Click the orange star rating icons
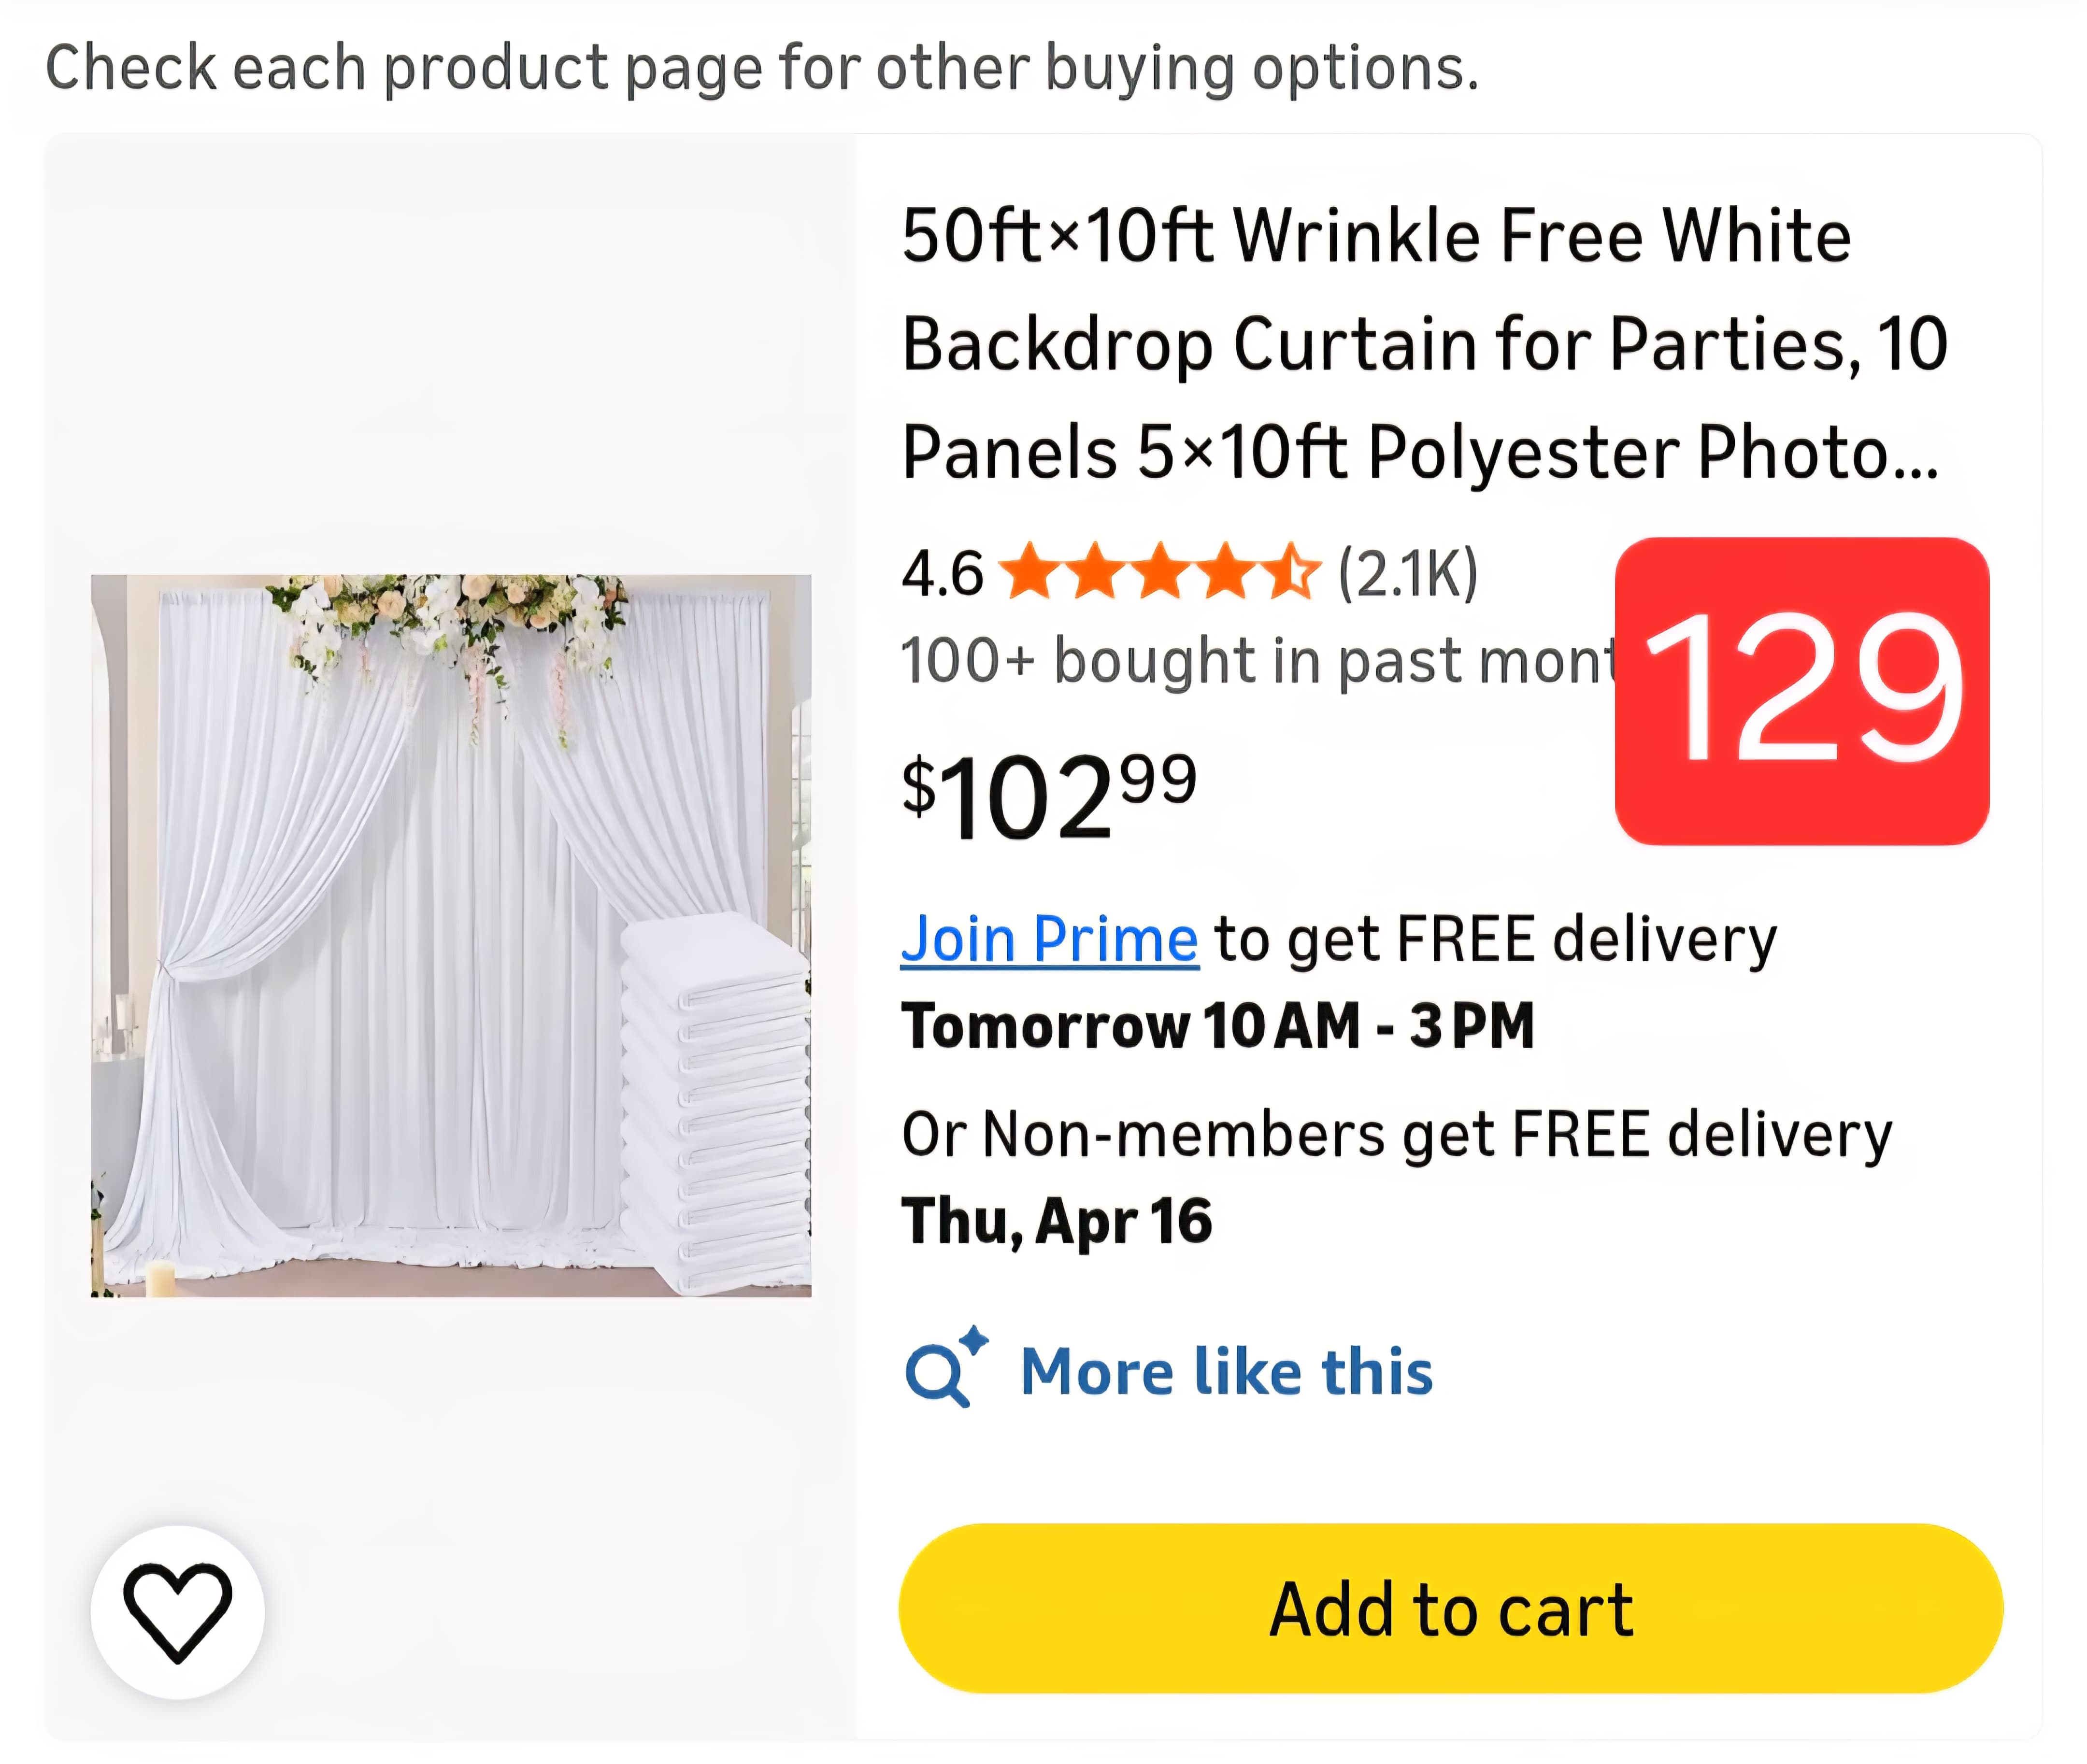The height and width of the screenshot is (1764, 2087). [x=1160, y=573]
